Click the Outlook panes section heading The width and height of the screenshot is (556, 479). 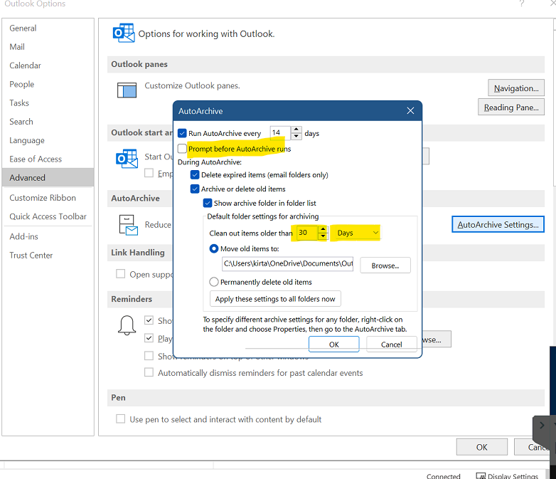pyautogui.click(x=139, y=64)
